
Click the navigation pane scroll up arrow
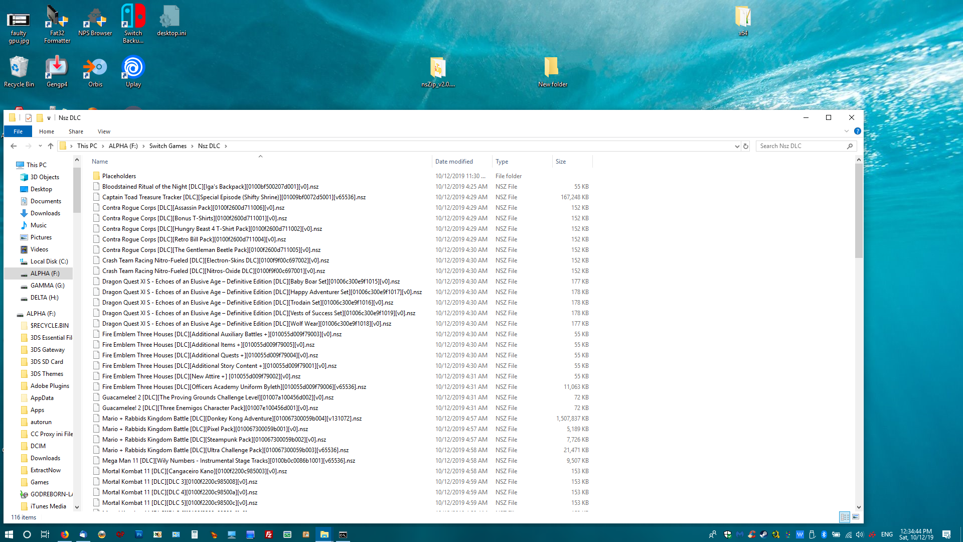77,160
